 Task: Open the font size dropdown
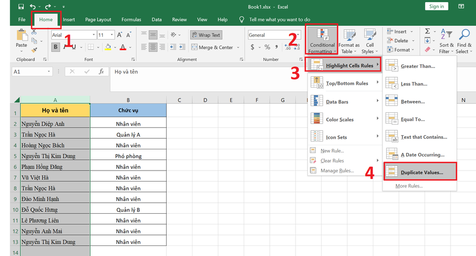pyautogui.click(x=112, y=35)
